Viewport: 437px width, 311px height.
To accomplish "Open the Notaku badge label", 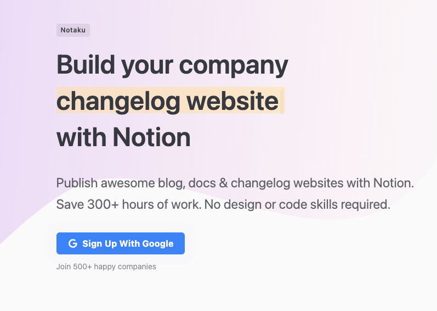I will (x=73, y=30).
